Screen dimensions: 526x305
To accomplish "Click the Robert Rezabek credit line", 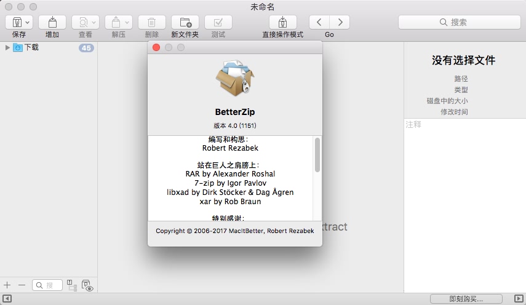I will pos(231,148).
